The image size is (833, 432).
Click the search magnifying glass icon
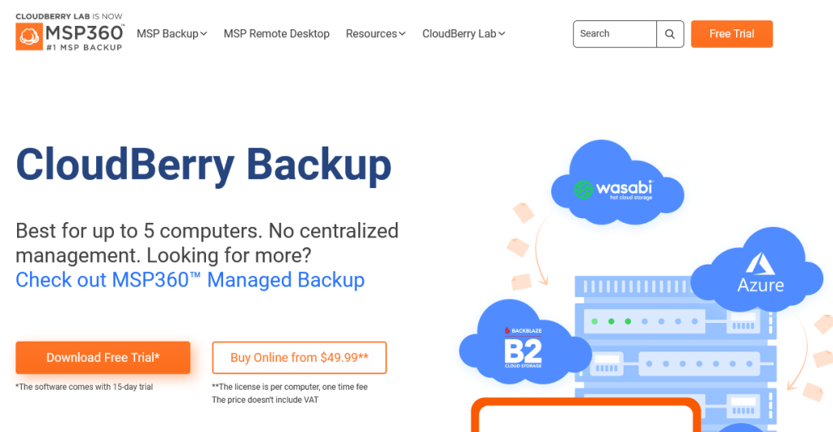(x=670, y=34)
